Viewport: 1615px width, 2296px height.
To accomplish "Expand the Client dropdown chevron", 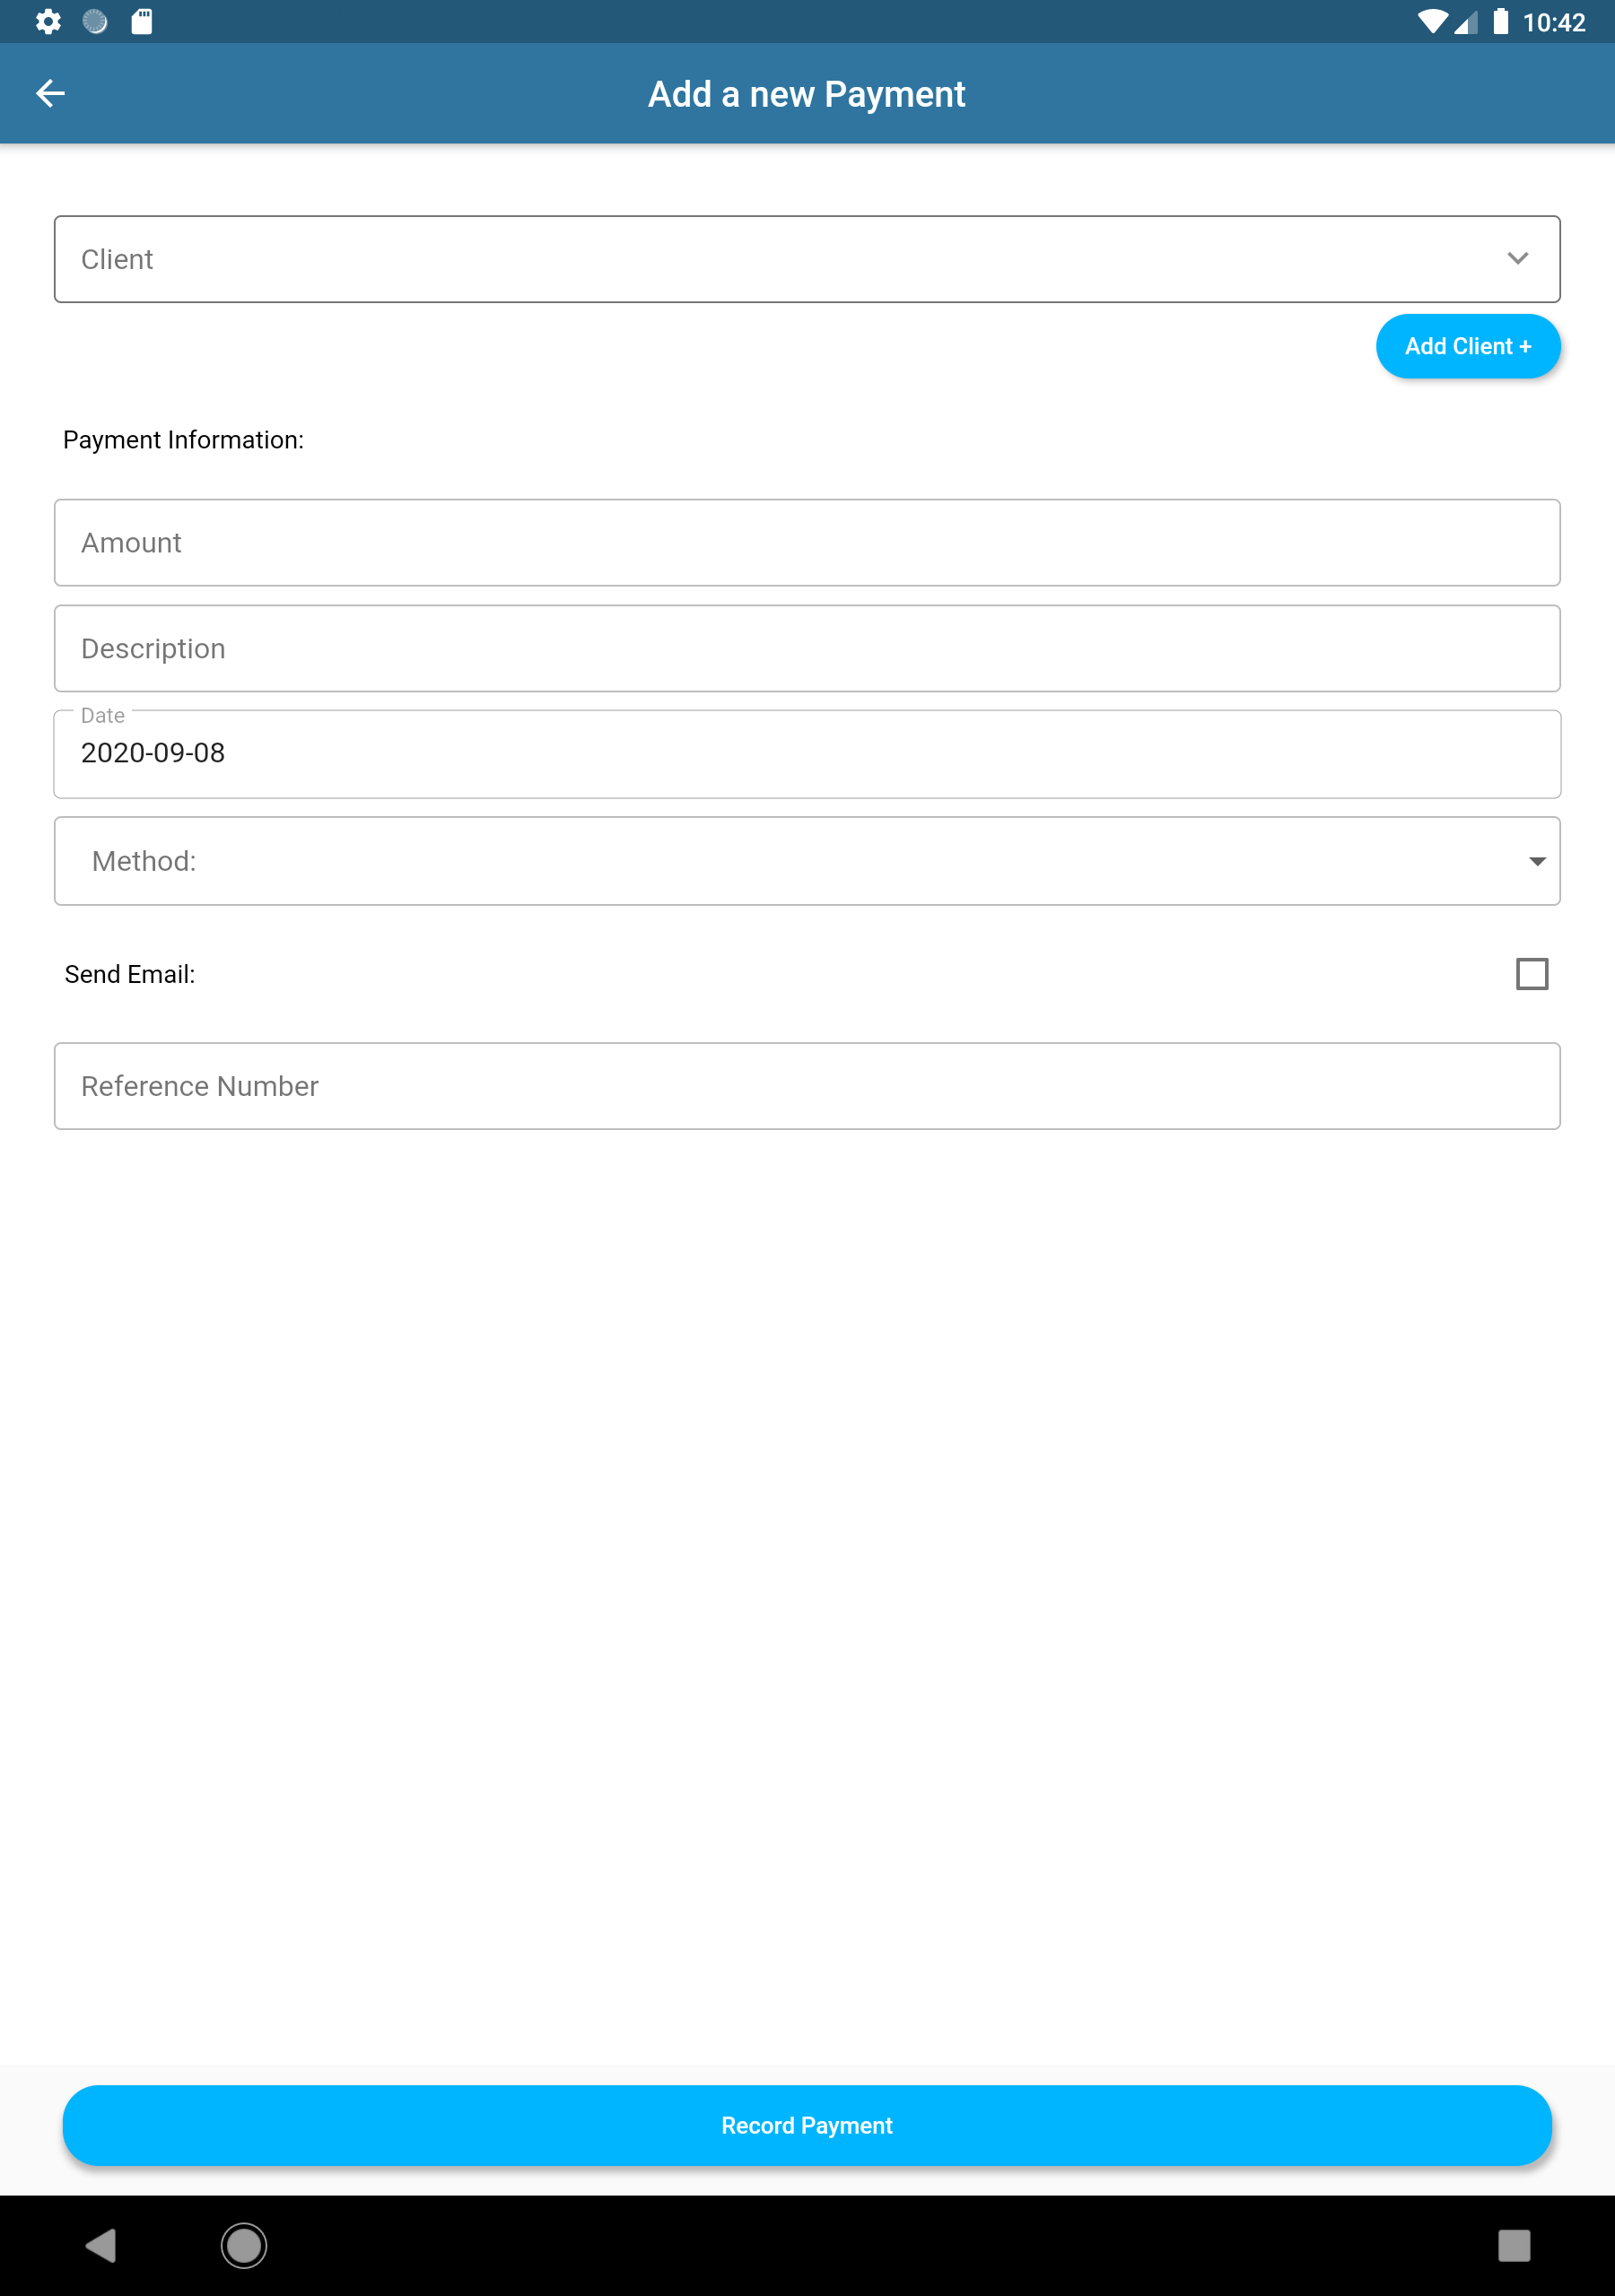I will tap(1517, 259).
